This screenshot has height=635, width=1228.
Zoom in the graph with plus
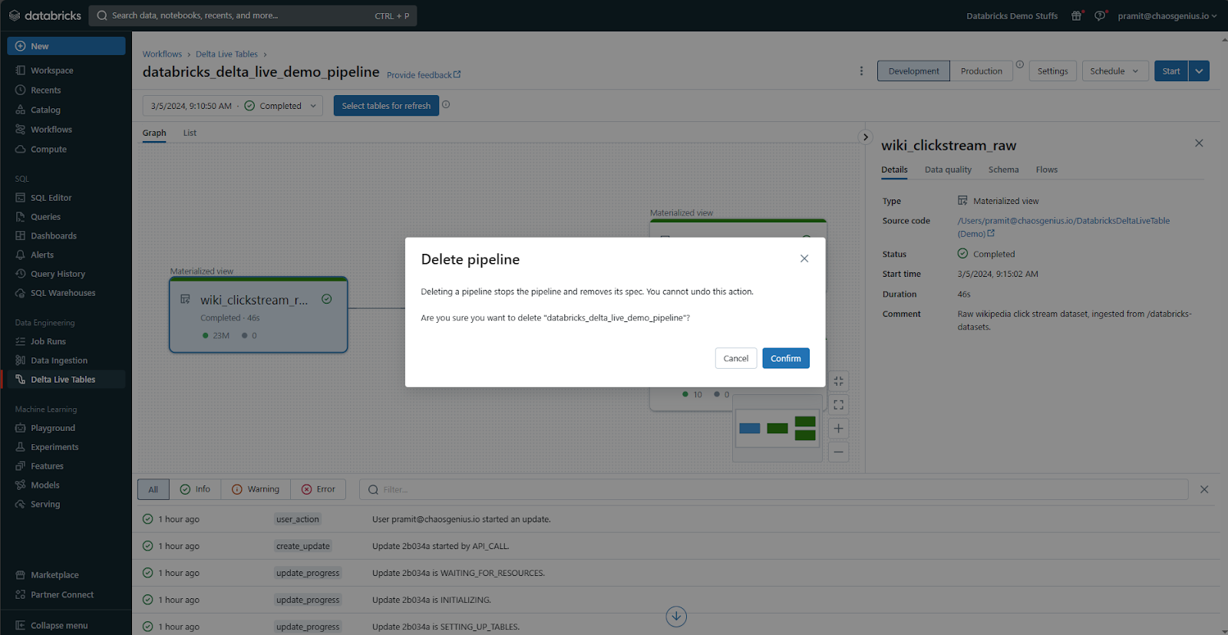coord(838,429)
